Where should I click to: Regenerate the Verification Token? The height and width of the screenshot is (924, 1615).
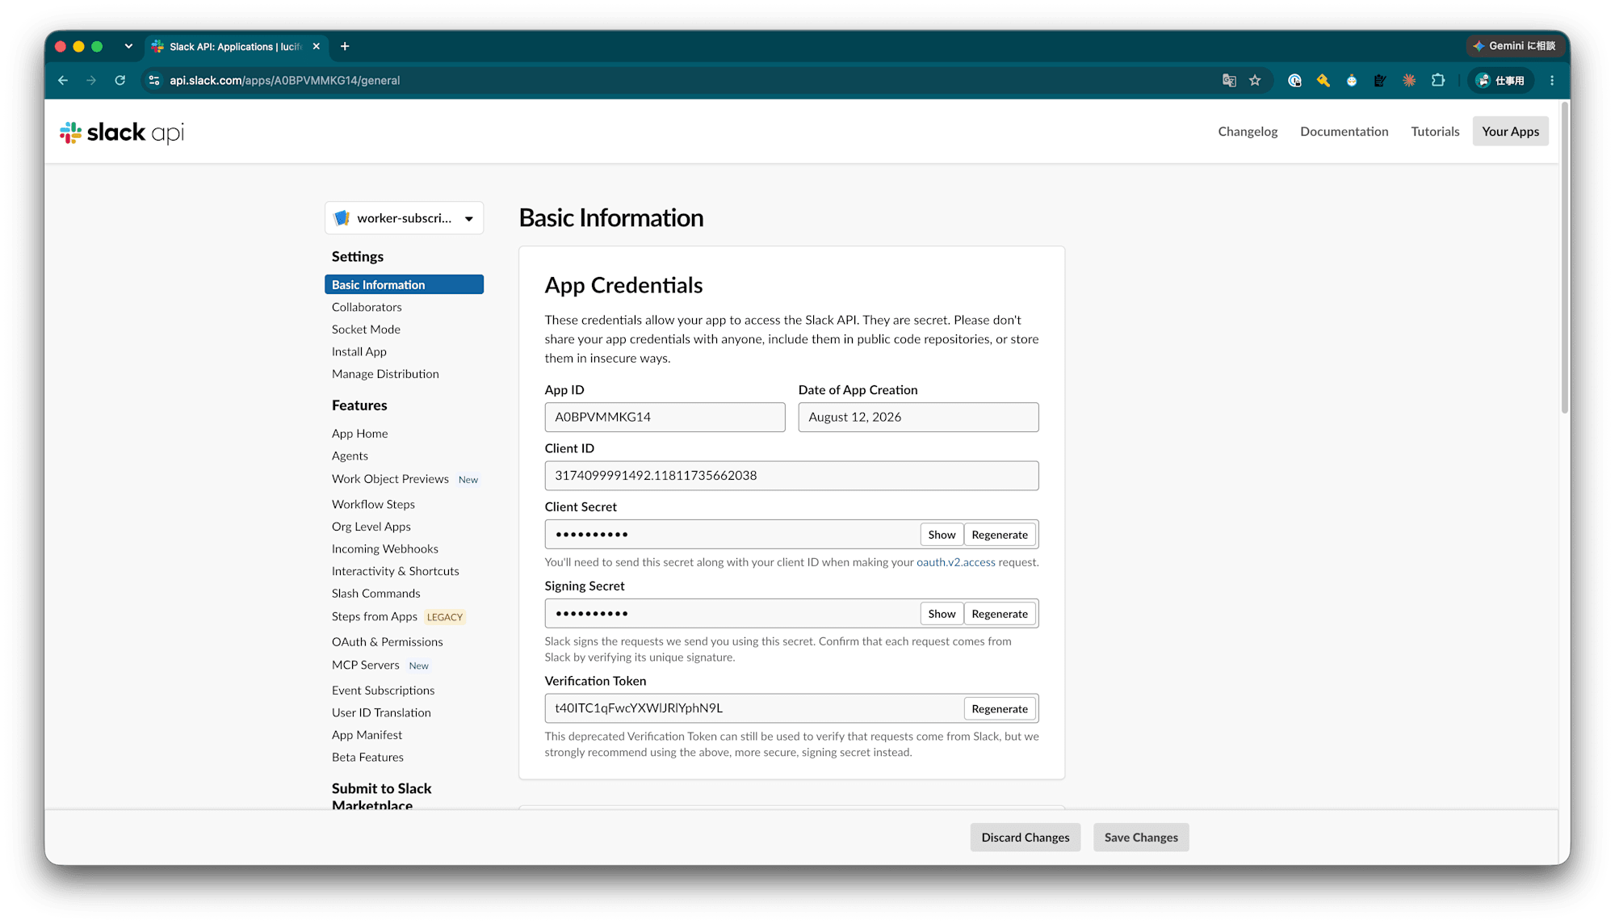tap(1000, 709)
